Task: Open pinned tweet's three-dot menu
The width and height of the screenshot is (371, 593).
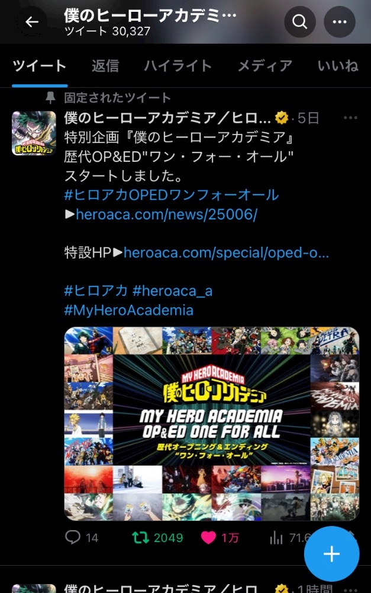Action: (x=351, y=118)
